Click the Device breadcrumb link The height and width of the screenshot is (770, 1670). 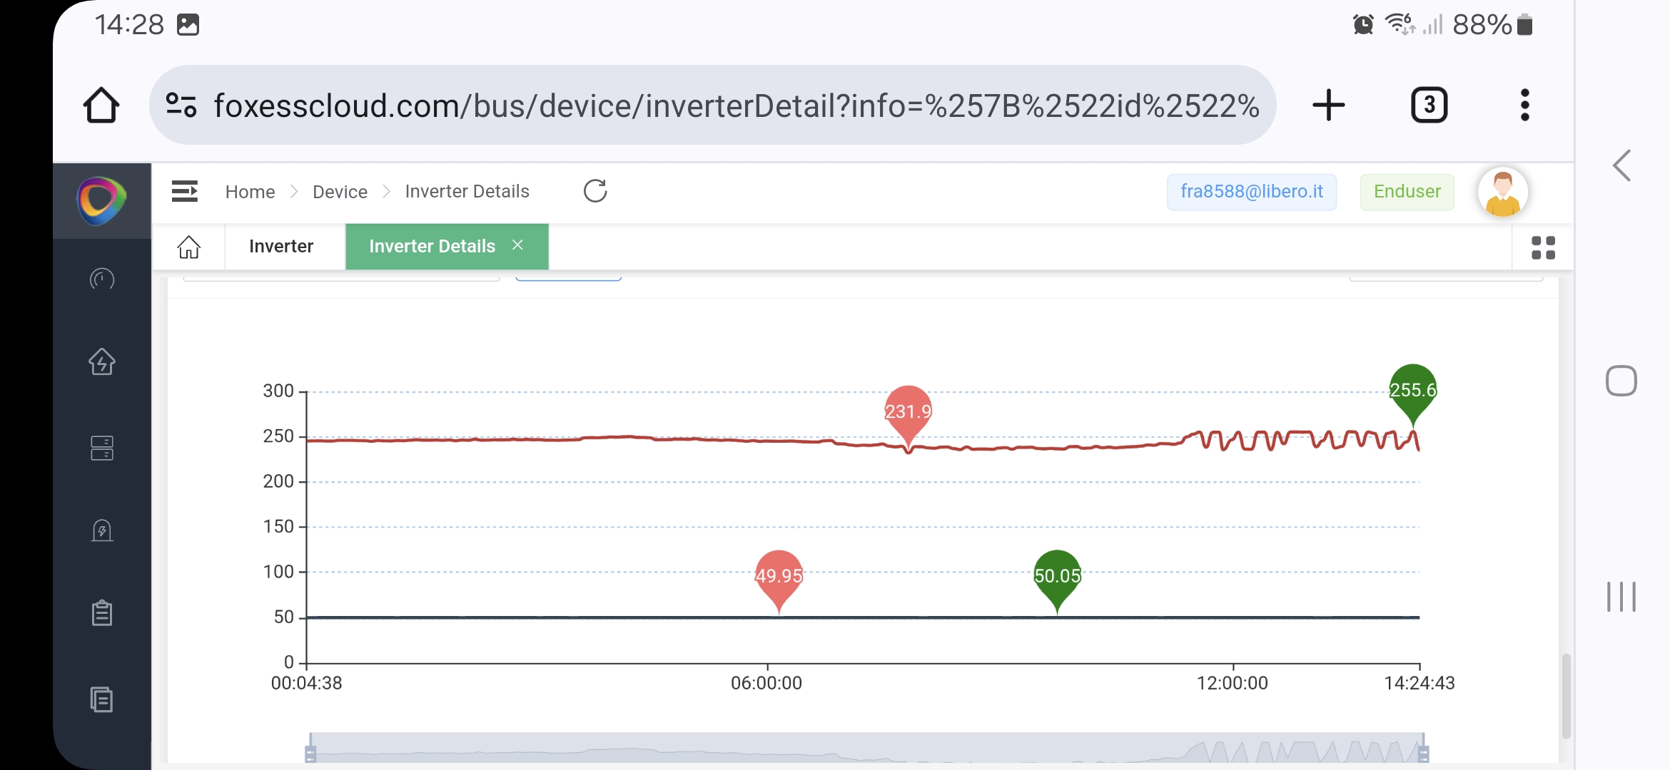point(340,192)
